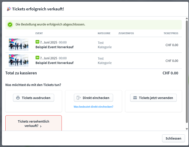This screenshot has width=189, height=147.
Task: Click the Schliessen button
Action: click(173, 138)
